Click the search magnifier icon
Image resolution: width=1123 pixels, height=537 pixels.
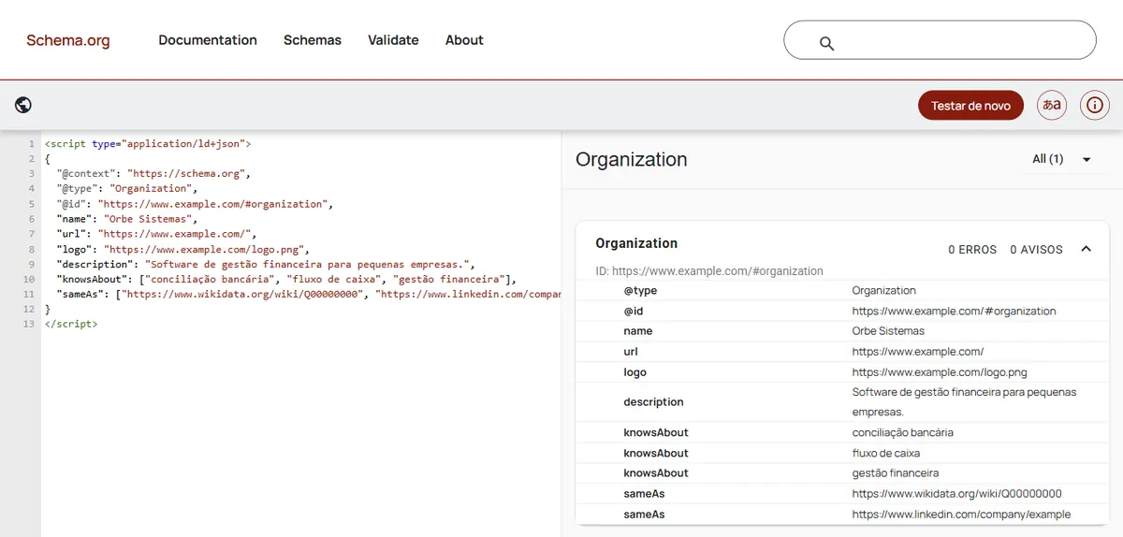click(826, 43)
